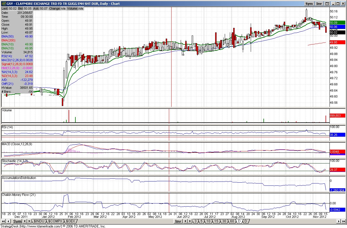Image resolution: width=347 pixels, height=228 pixels.
Task: Click the Inv button in the bottom bar
Action: 178,221
